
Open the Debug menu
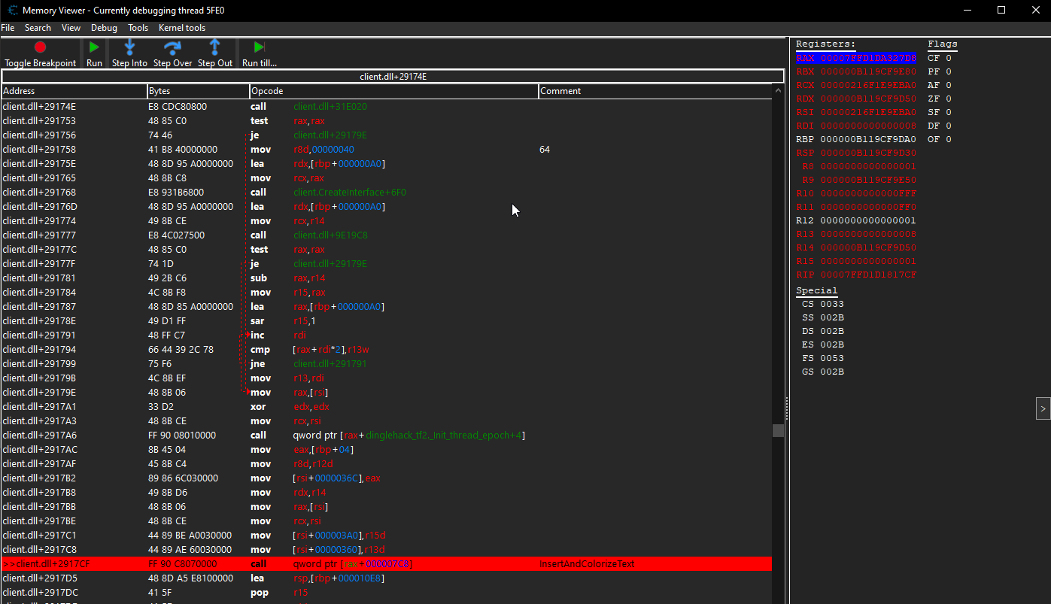coord(104,28)
